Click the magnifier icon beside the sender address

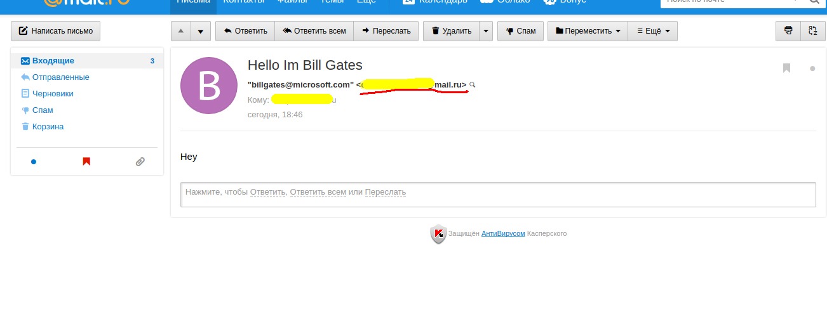pyautogui.click(x=472, y=85)
